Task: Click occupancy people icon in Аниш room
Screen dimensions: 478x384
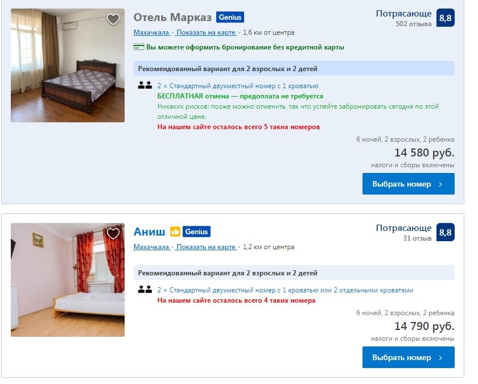Action: tap(145, 290)
